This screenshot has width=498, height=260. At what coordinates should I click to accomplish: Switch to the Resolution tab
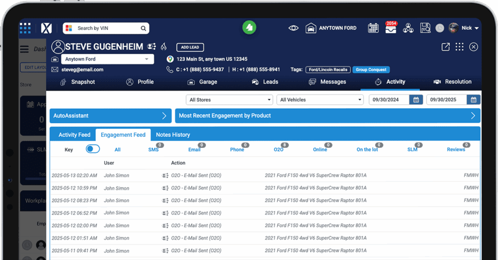[x=453, y=82]
